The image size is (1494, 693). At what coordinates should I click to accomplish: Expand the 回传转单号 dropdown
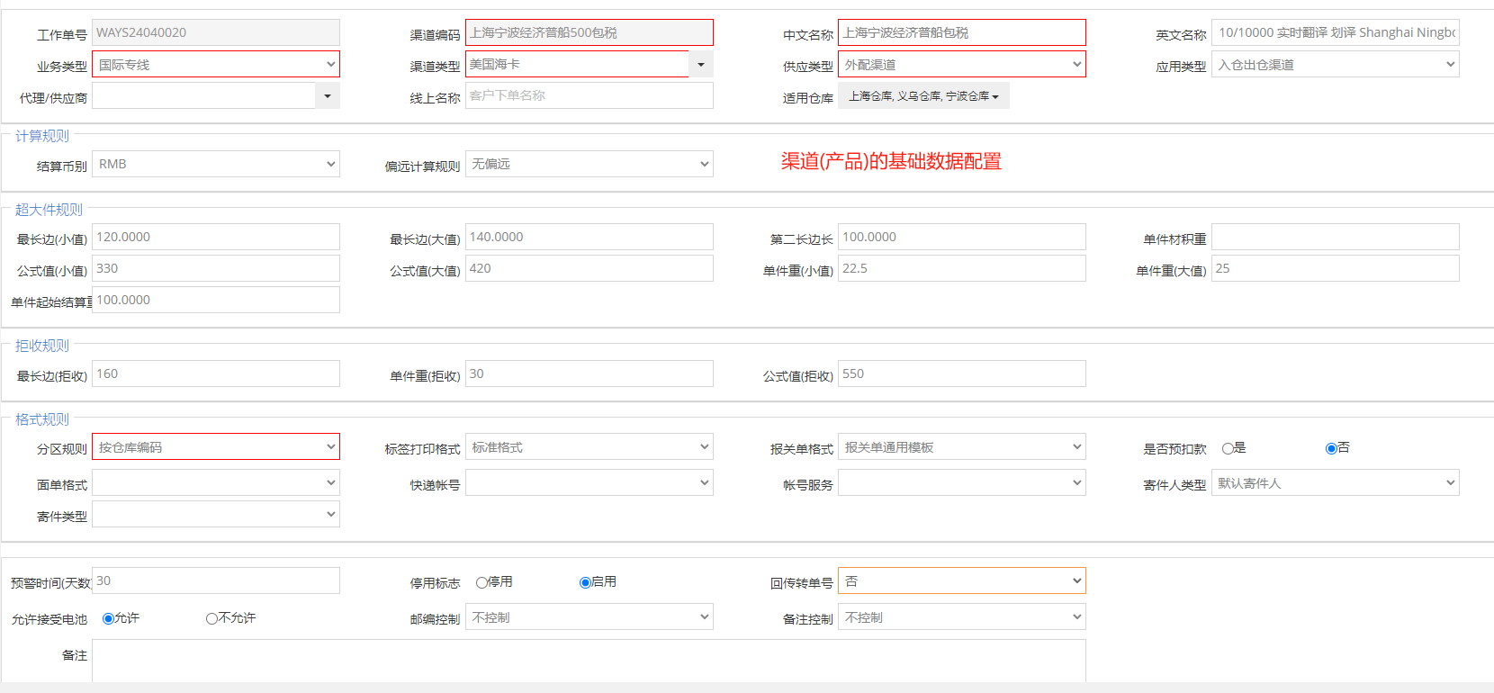tap(961, 581)
